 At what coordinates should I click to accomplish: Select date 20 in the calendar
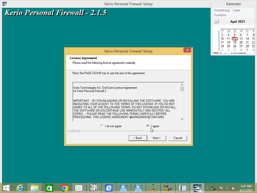point(241,42)
